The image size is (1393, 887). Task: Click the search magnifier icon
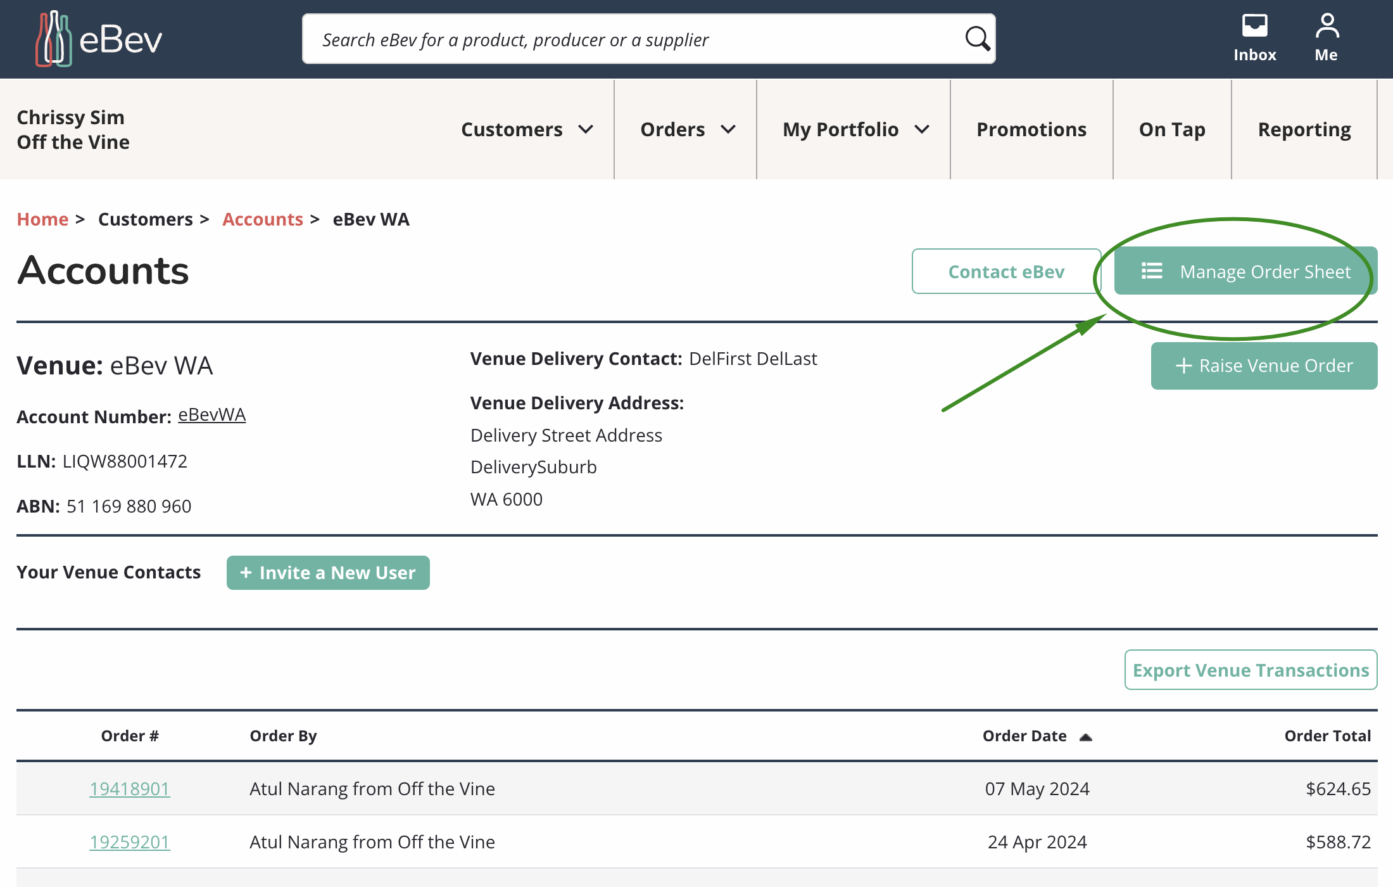(x=977, y=39)
